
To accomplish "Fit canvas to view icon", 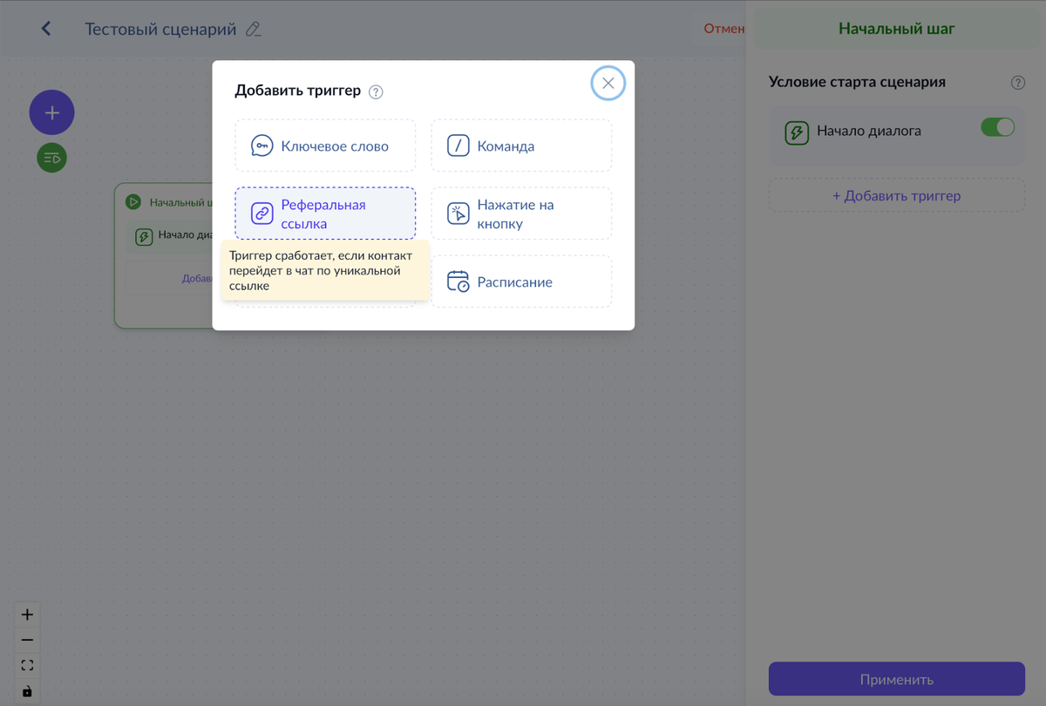I will tap(27, 665).
